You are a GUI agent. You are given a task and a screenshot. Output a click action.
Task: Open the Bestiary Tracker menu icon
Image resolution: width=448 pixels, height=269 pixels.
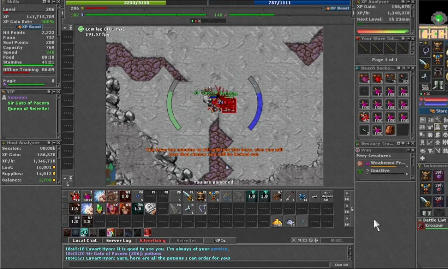(x=403, y=143)
